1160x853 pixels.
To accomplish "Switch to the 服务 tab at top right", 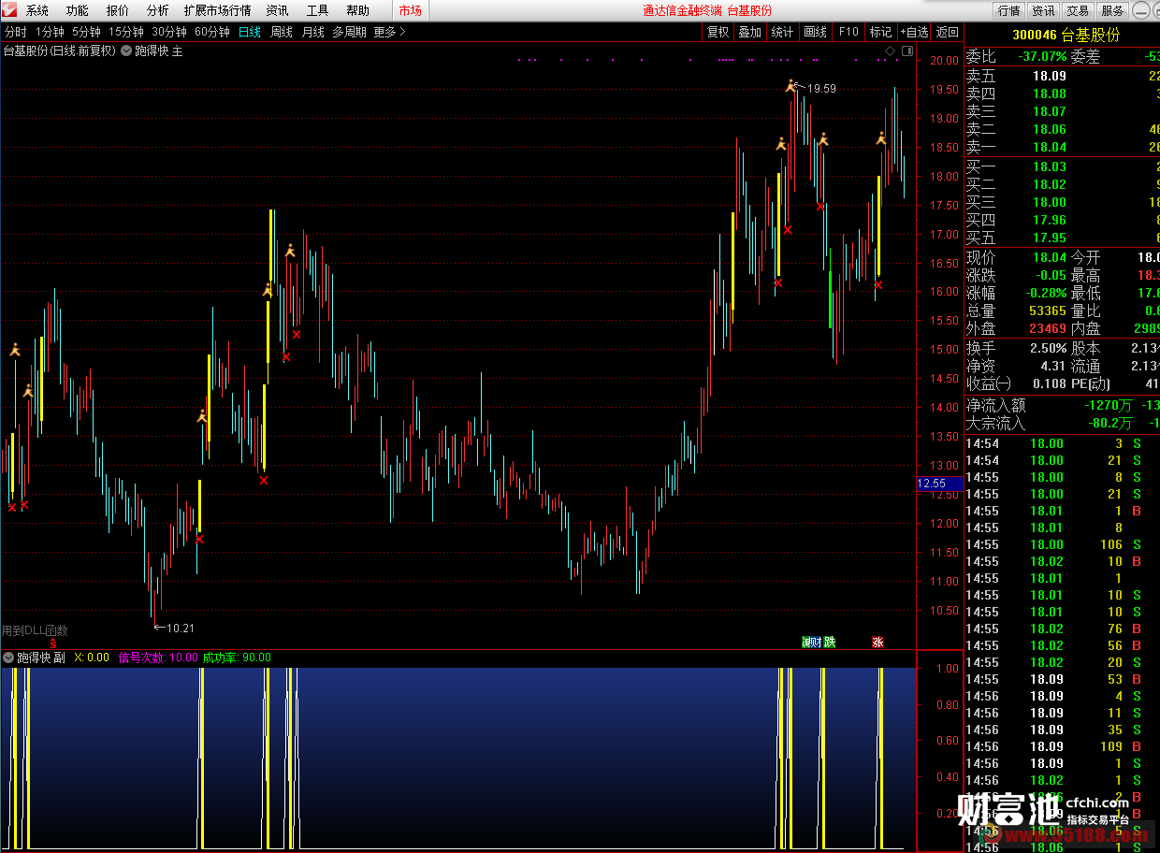I will (1112, 10).
